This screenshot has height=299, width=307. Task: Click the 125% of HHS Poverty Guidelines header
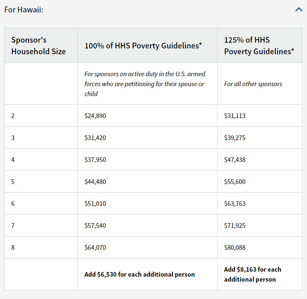click(x=259, y=46)
